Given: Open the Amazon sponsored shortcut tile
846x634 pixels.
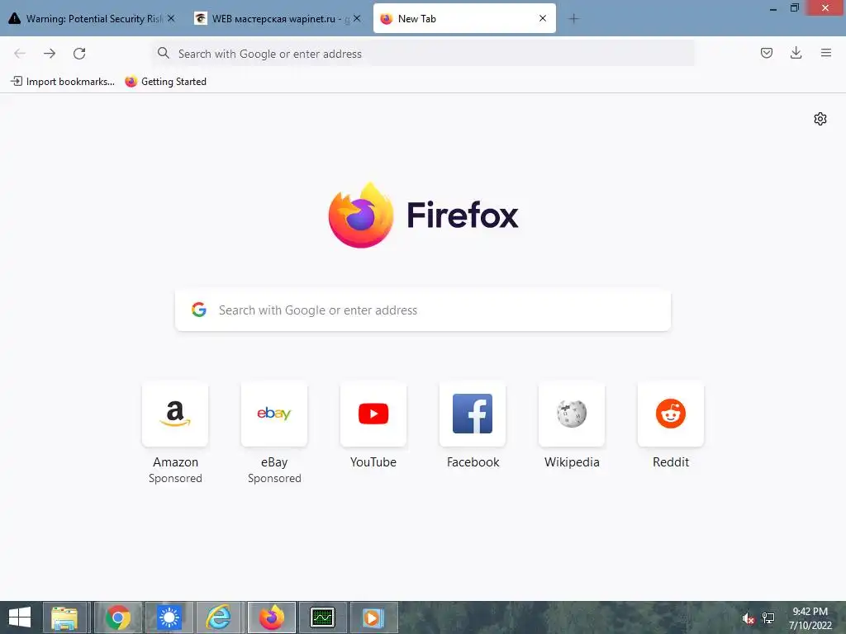Looking at the screenshot, I should (175, 414).
